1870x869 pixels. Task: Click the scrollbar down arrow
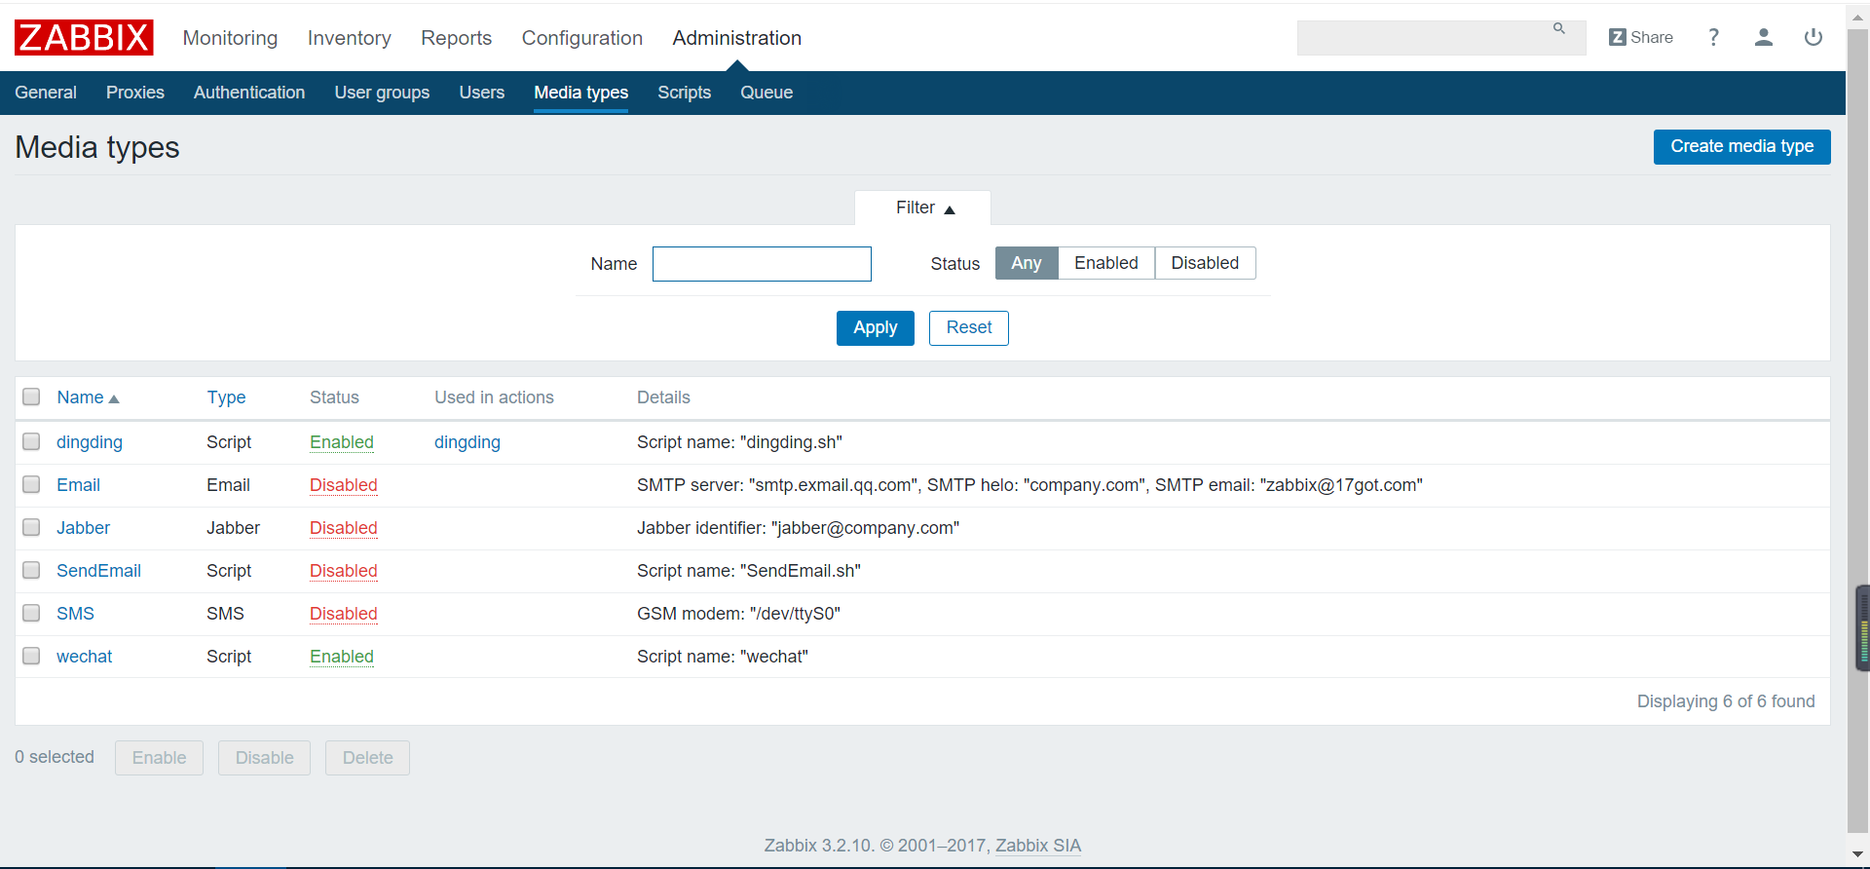tap(1858, 854)
